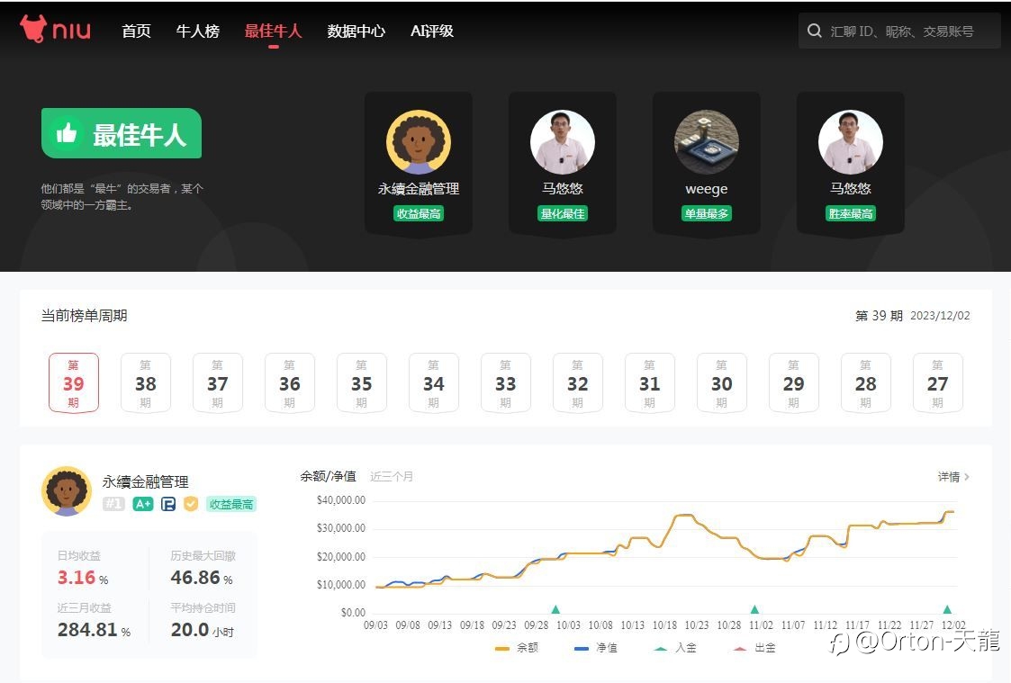The width and height of the screenshot is (1011, 683).
Task: Click the 20.0 小时 holding time value
Action: tap(202, 630)
